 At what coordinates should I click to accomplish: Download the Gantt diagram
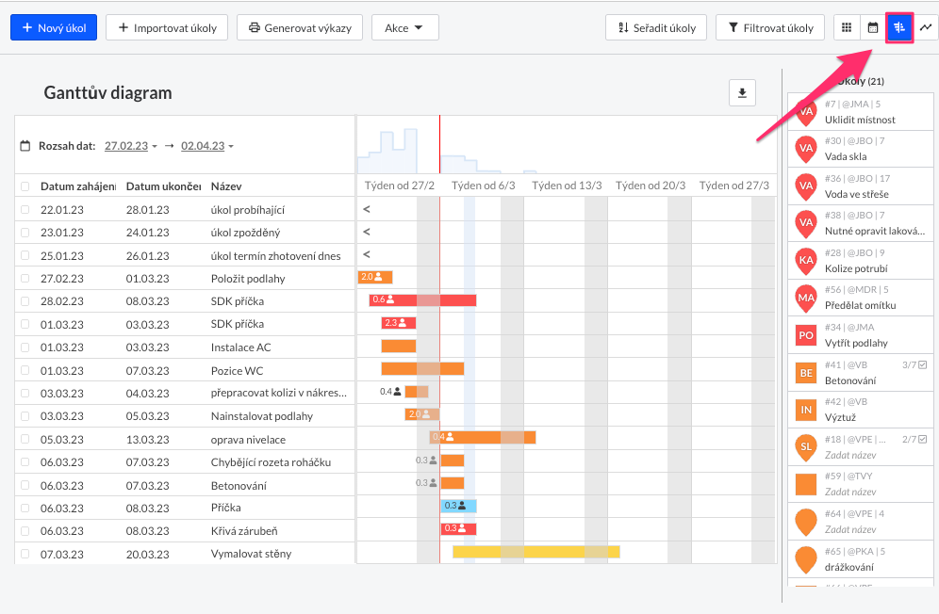point(742,93)
